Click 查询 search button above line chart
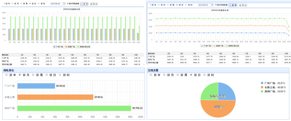 click(233, 5)
